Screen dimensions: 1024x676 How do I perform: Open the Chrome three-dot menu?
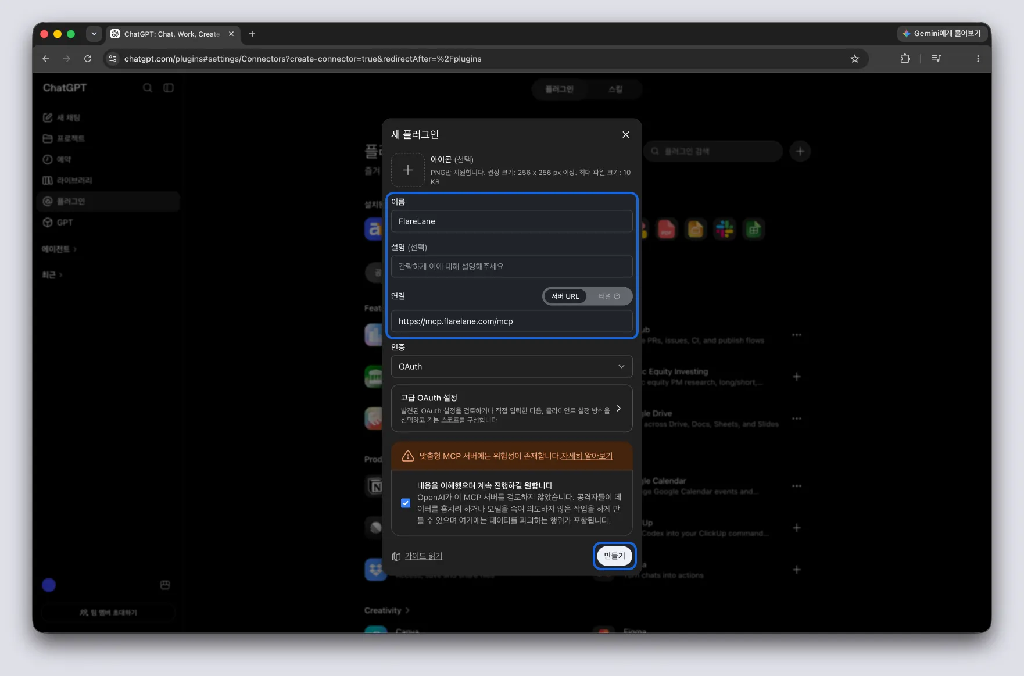coord(978,59)
